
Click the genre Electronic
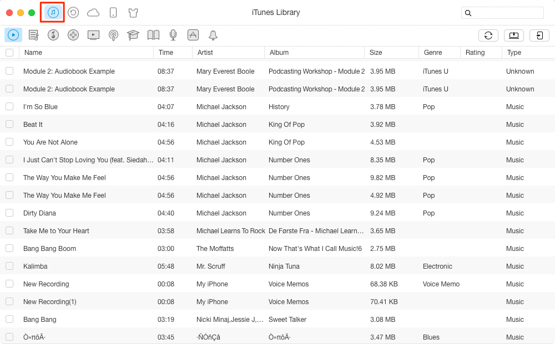point(437,266)
